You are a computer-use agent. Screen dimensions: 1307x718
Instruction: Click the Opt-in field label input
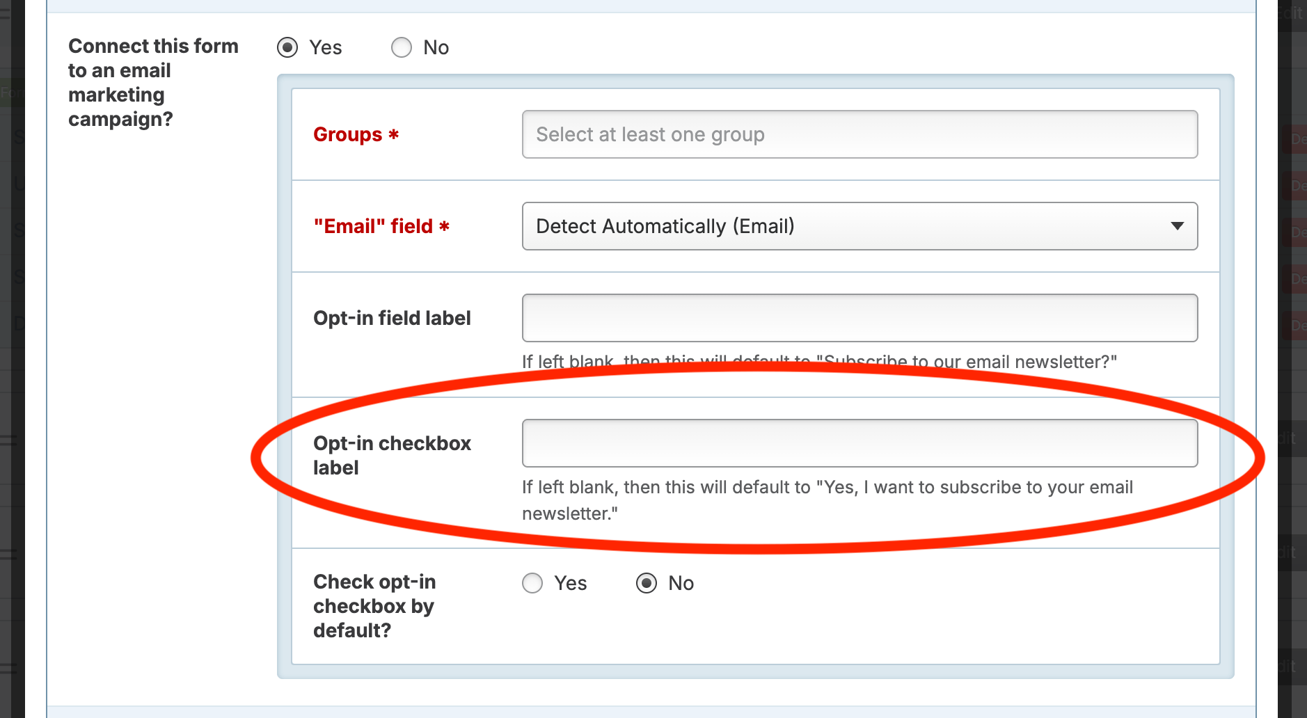[860, 318]
